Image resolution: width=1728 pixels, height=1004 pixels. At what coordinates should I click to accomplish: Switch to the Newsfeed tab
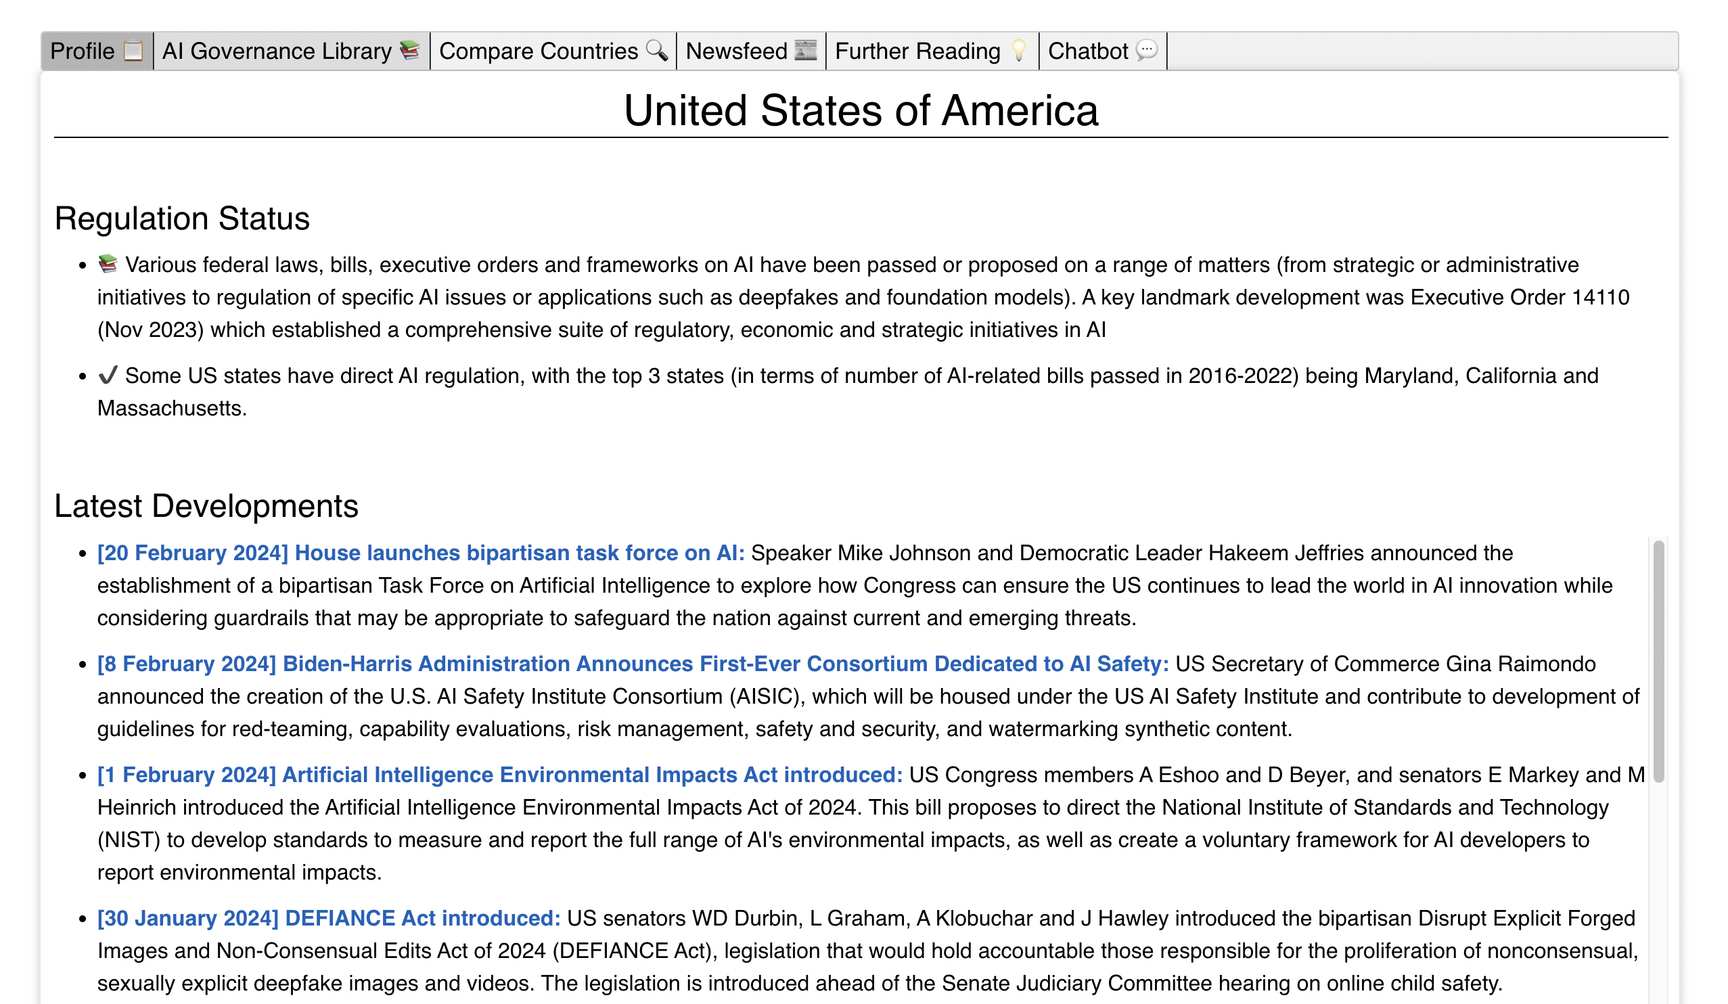[736, 50]
